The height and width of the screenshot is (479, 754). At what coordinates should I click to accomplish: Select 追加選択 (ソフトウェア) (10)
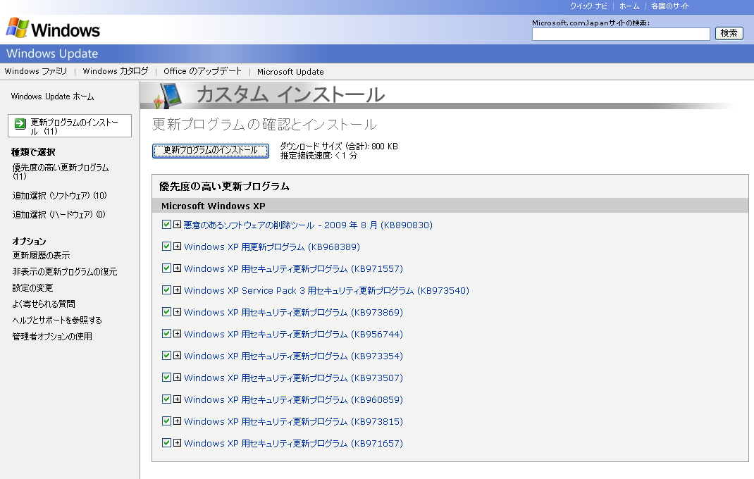(60, 196)
